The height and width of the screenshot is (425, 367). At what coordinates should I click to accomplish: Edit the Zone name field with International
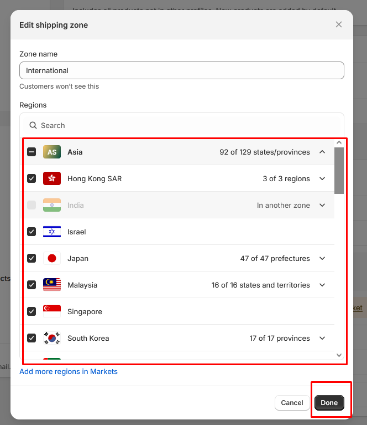tap(182, 70)
